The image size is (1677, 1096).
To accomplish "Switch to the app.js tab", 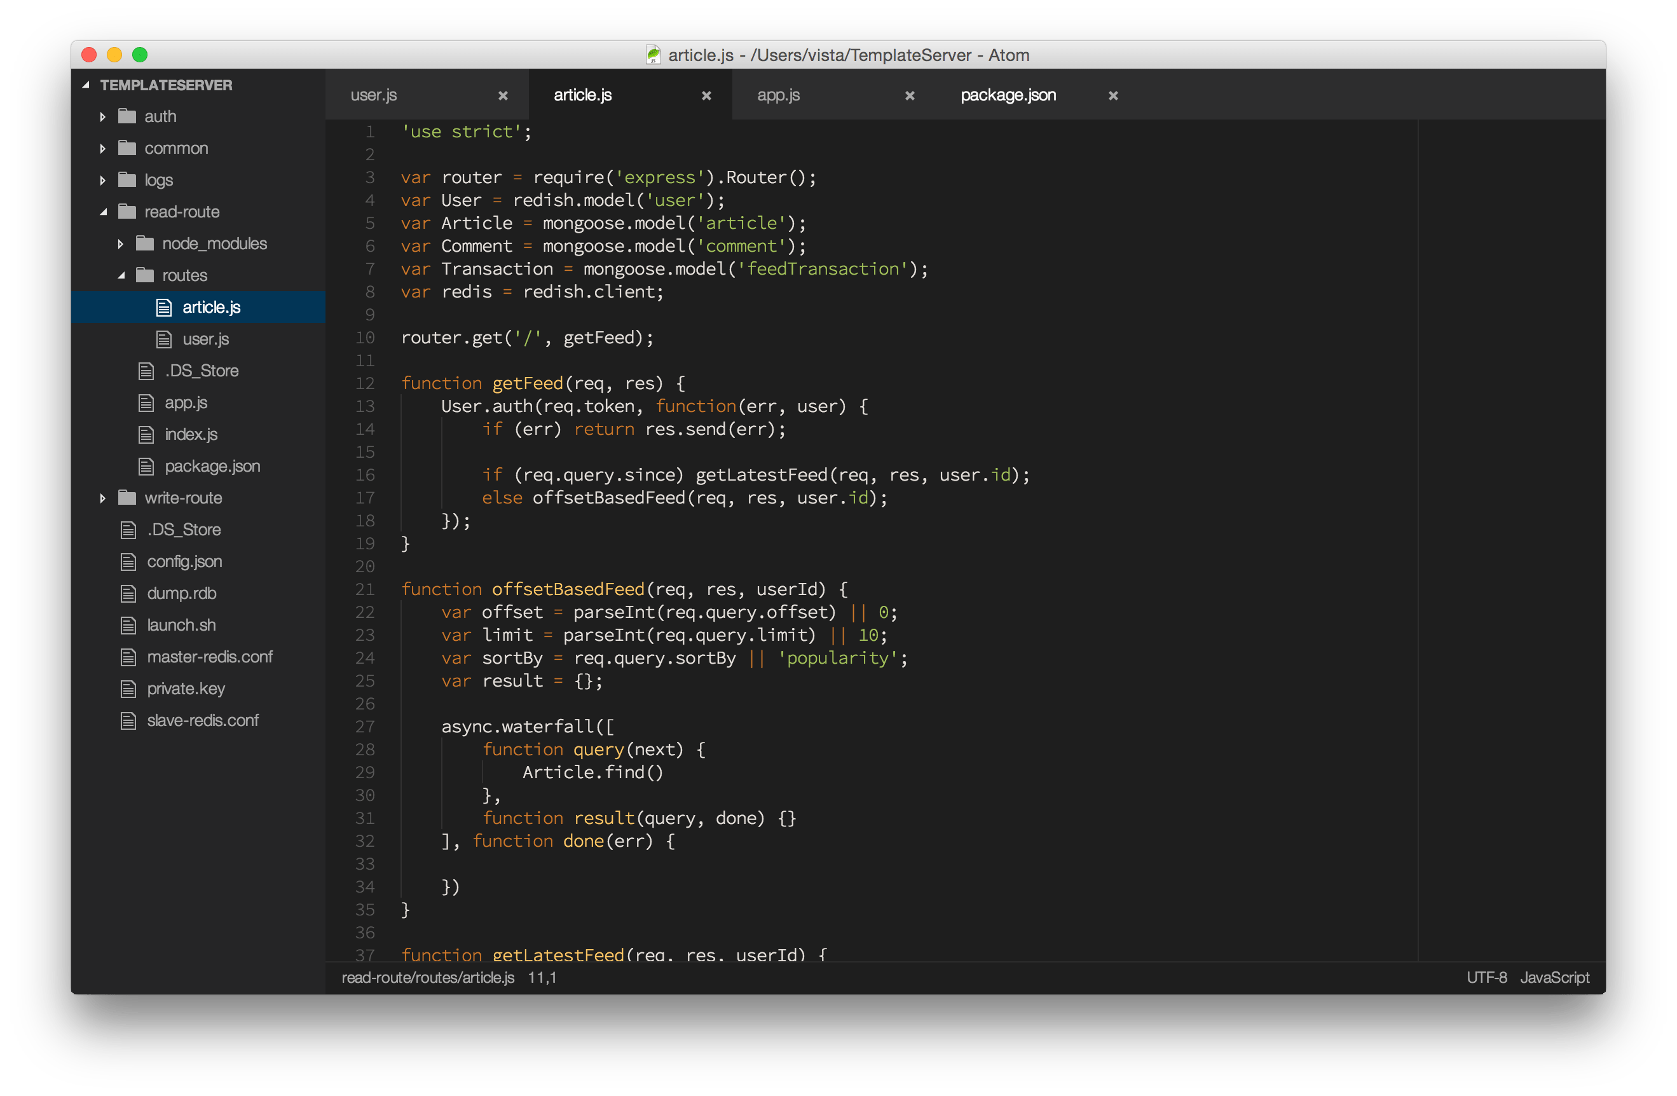I will pyautogui.click(x=778, y=95).
